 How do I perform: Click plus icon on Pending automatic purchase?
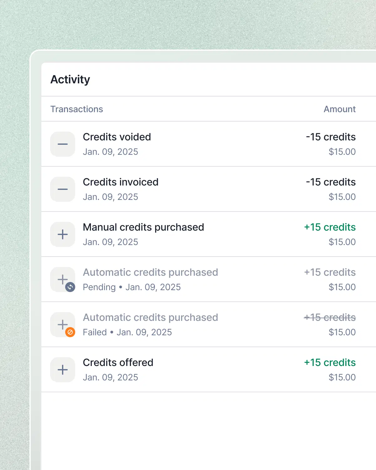point(62,279)
